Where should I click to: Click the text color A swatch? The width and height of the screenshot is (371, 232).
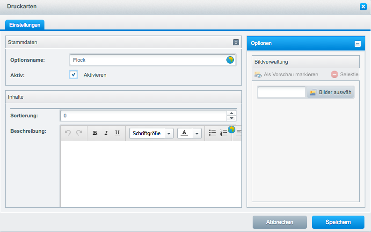point(184,133)
